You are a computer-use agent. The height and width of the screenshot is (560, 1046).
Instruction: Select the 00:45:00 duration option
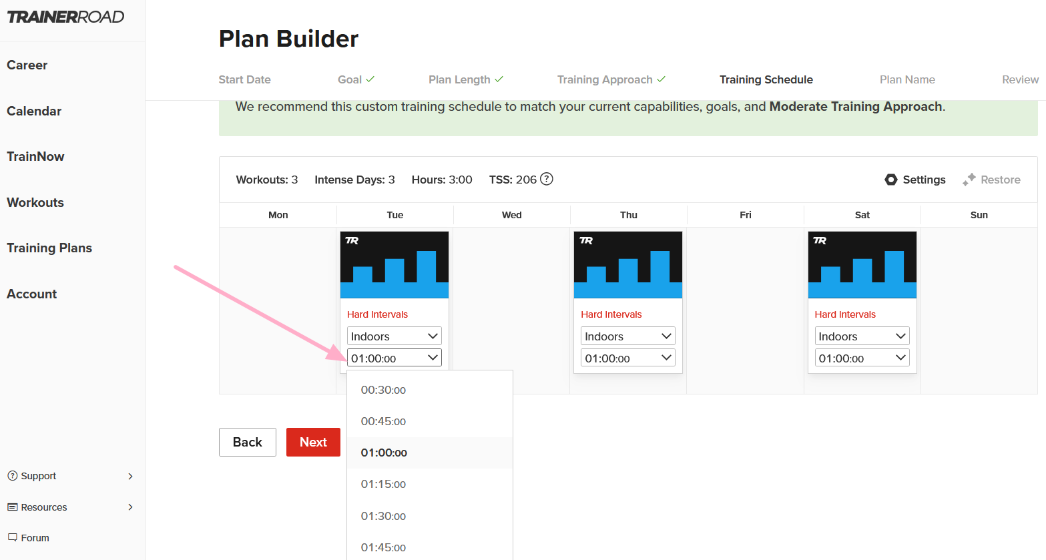pyautogui.click(x=430, y=421)
